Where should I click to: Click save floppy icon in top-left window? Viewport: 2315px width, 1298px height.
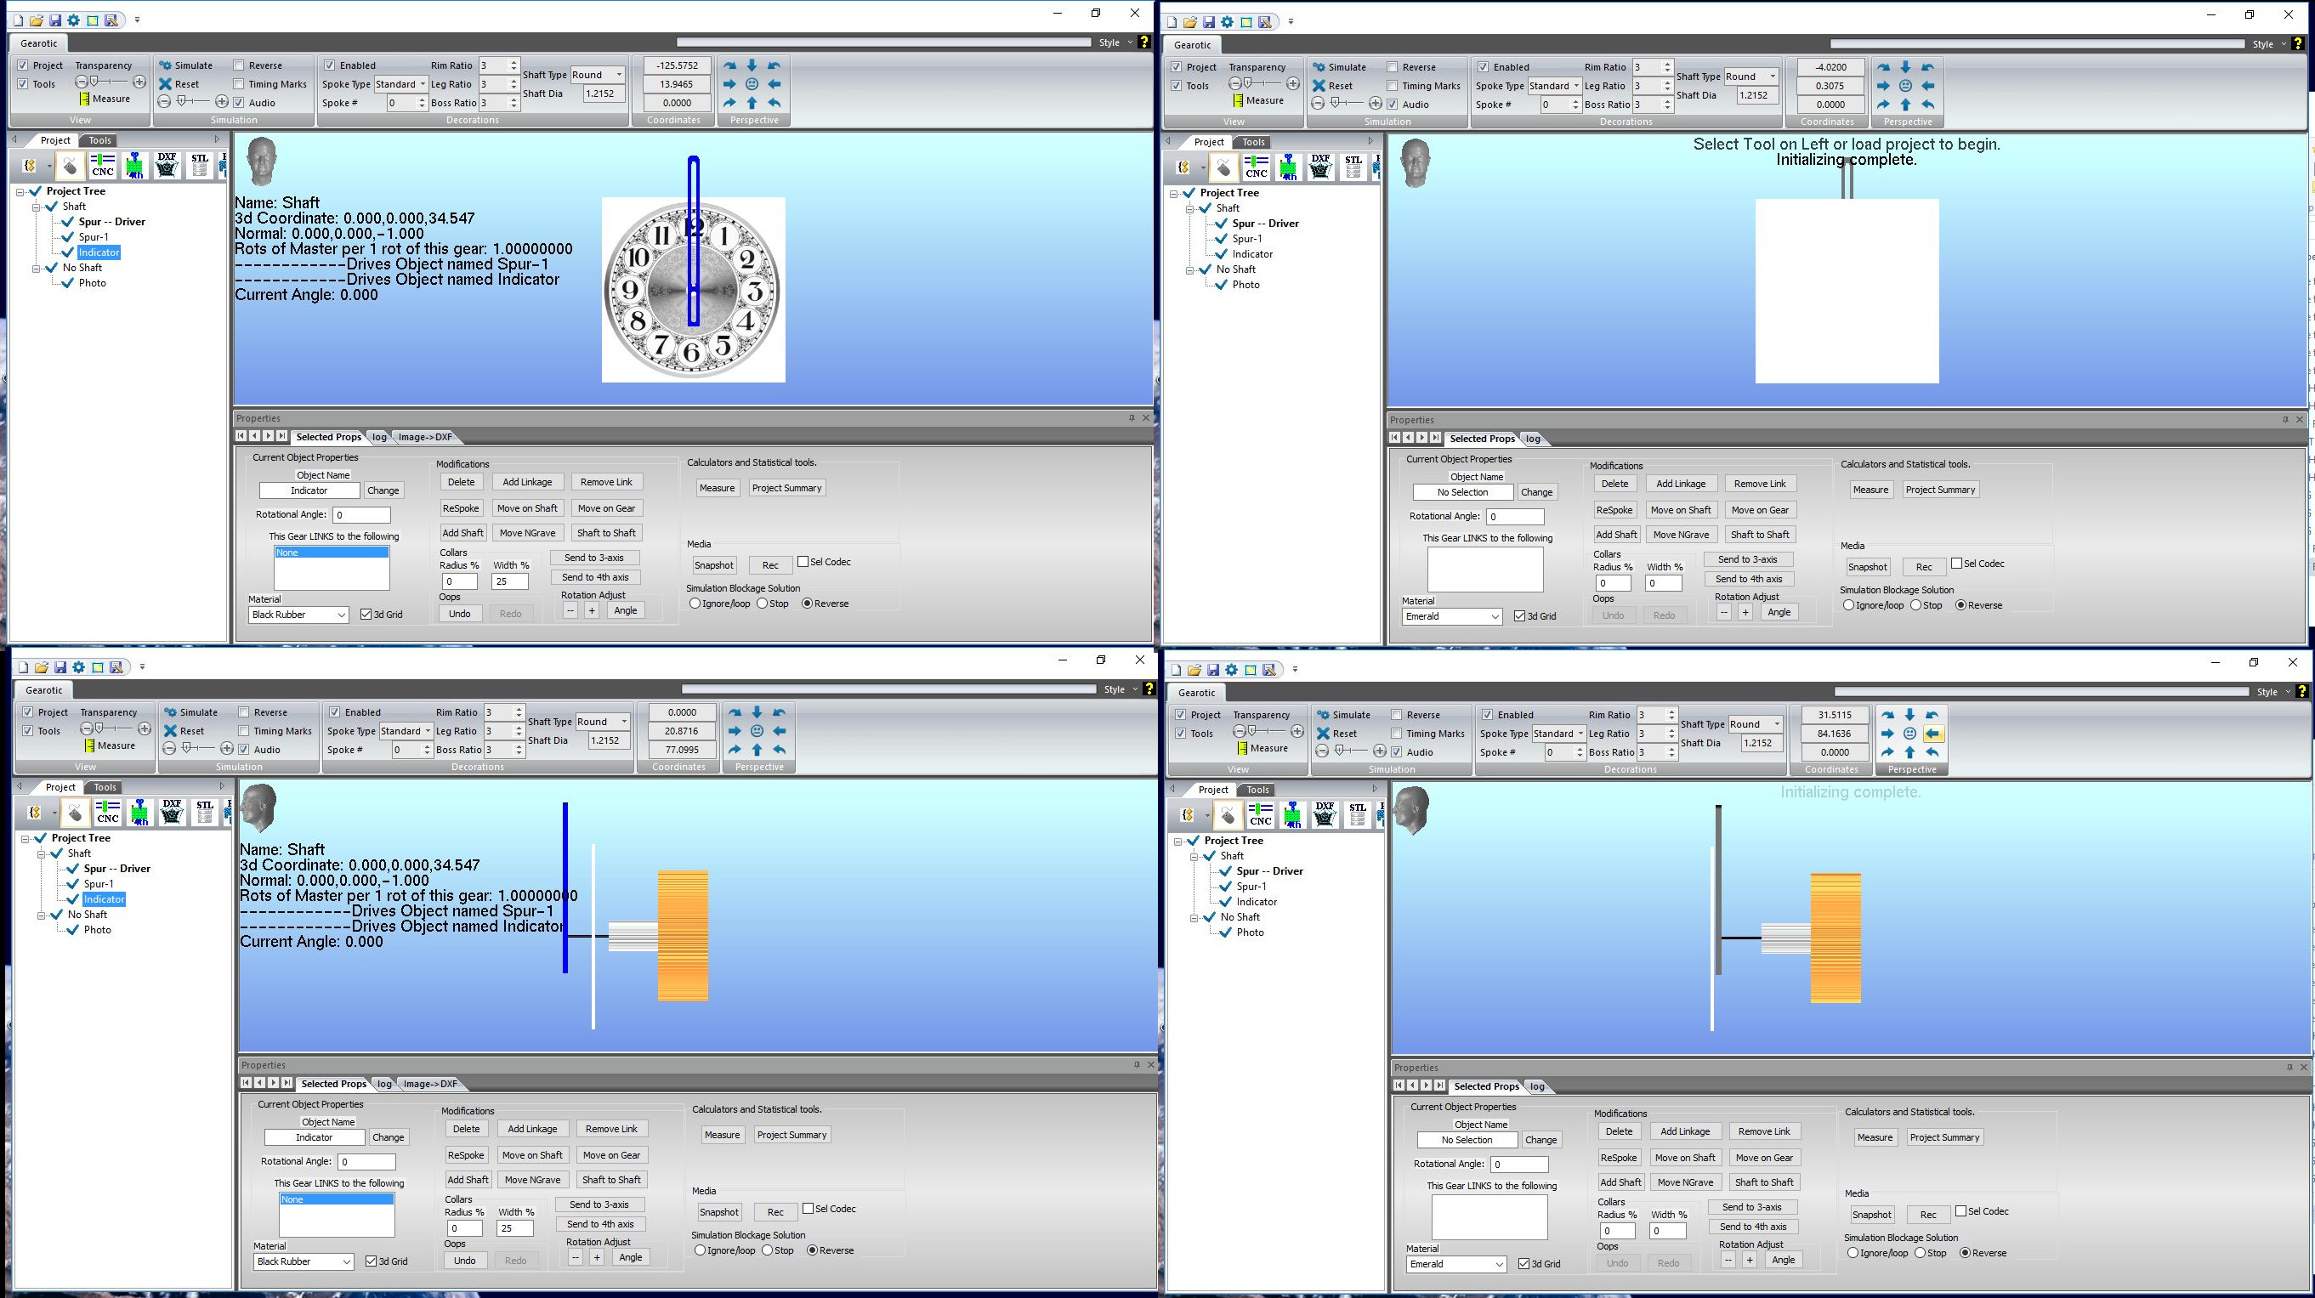coord(54,20)
